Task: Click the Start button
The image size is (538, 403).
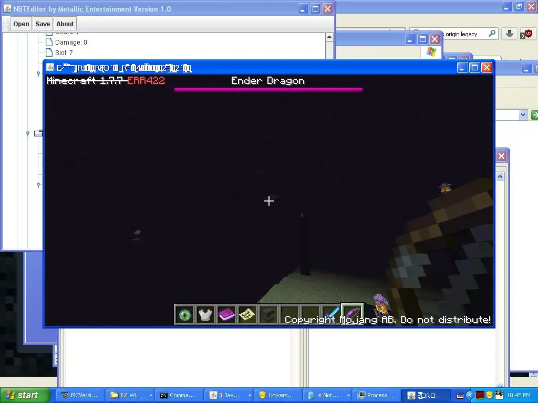Action: (x=25, y=395)
